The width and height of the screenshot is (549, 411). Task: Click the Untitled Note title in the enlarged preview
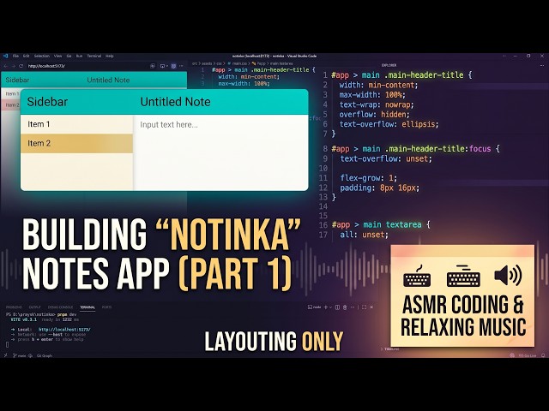coord(175,102)
